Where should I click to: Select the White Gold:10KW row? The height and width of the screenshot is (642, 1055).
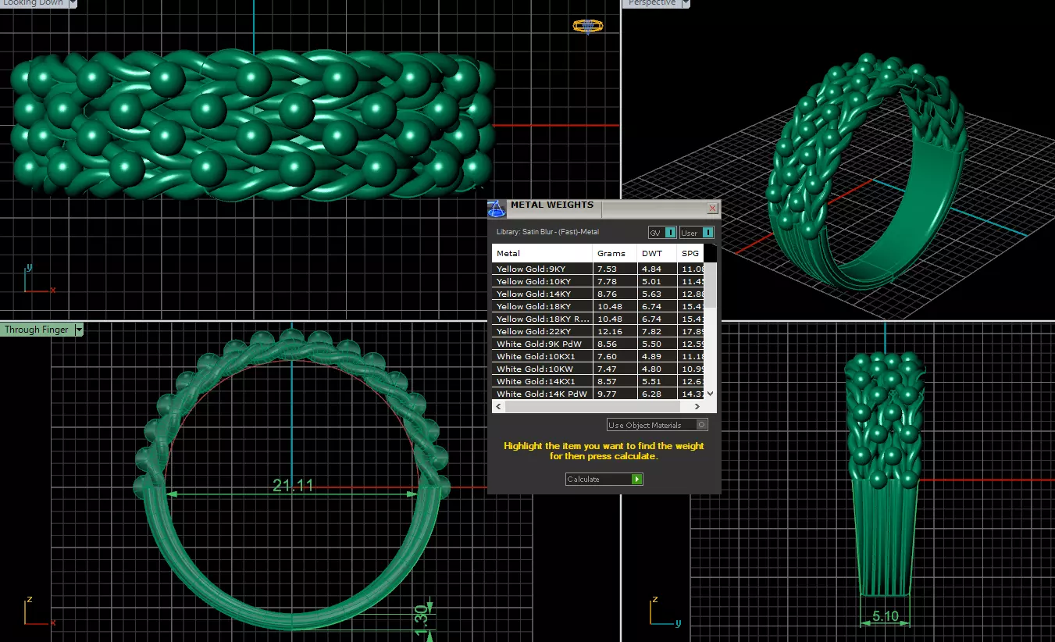[x=597, y=369]
